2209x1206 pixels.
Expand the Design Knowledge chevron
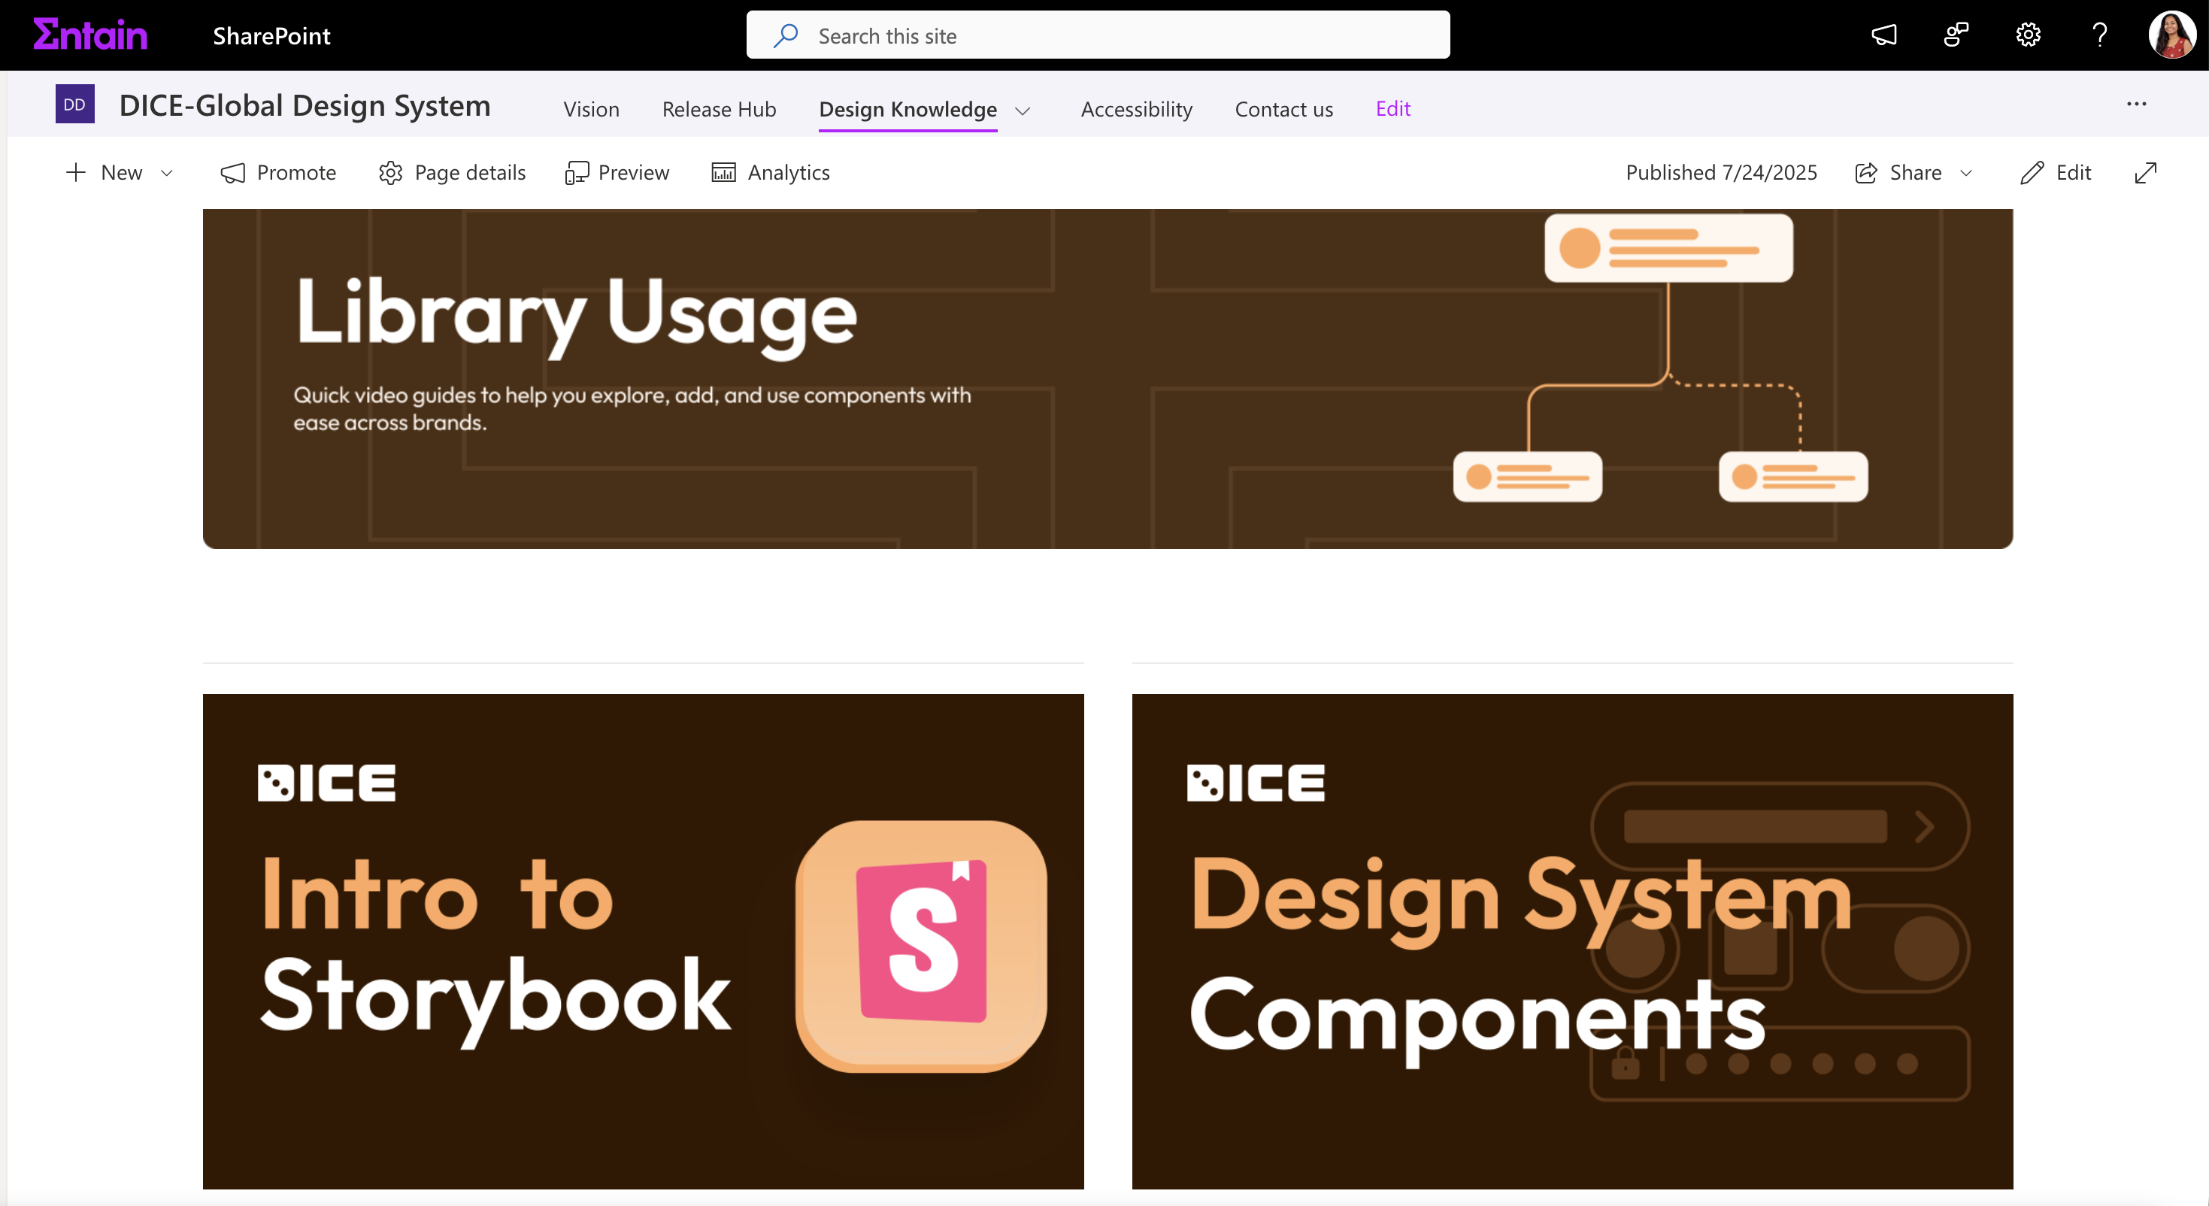[x=1023, y=110]
